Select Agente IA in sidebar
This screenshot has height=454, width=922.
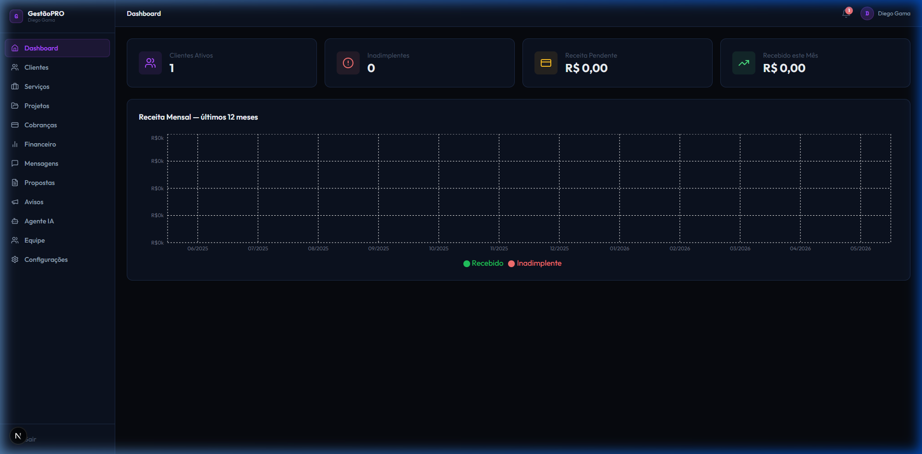click(x=57, y=221)
